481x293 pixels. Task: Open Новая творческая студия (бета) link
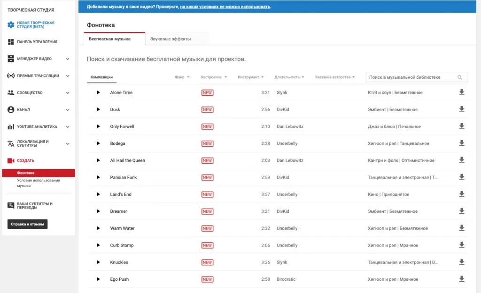coord(36,24)
